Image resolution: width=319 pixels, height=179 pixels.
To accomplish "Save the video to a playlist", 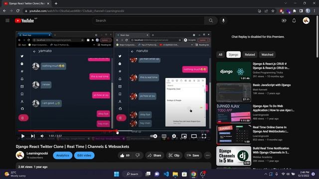I will point(193,156).
